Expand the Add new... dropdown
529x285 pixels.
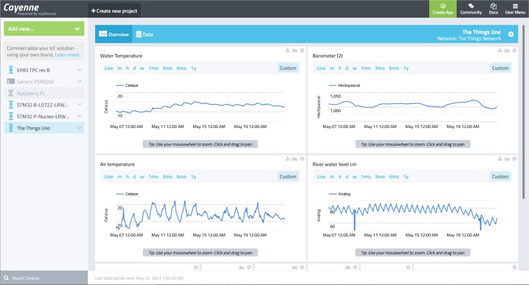pyautogui.click(x=44, y=29)
